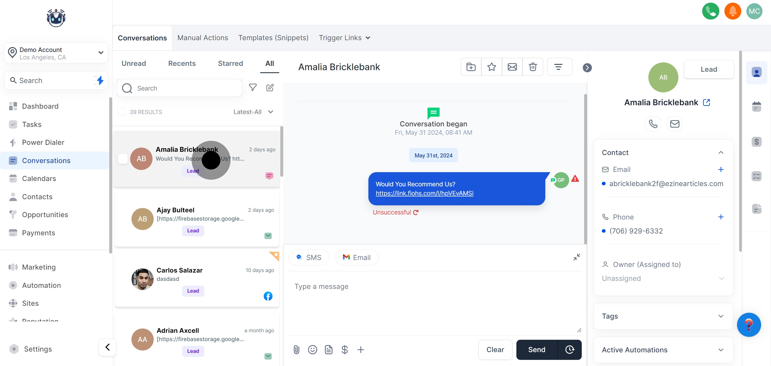Open the conversation filter funnel icon

click(x=253, y=87)
